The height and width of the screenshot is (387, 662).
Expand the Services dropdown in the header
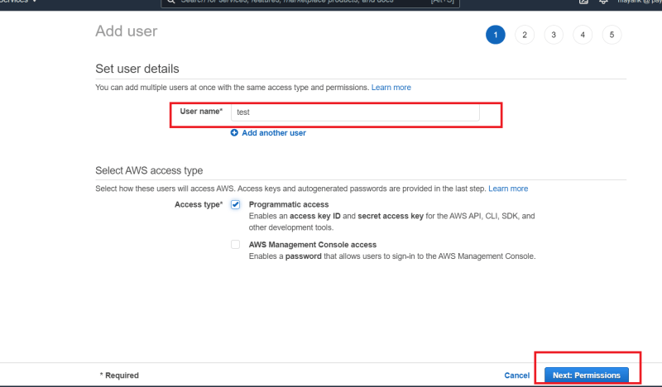click(18, 2)
